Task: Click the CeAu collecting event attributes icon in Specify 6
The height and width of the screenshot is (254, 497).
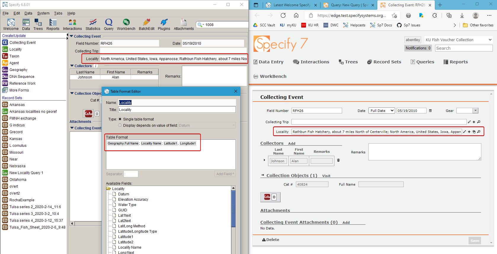Action: coord(88,114)
